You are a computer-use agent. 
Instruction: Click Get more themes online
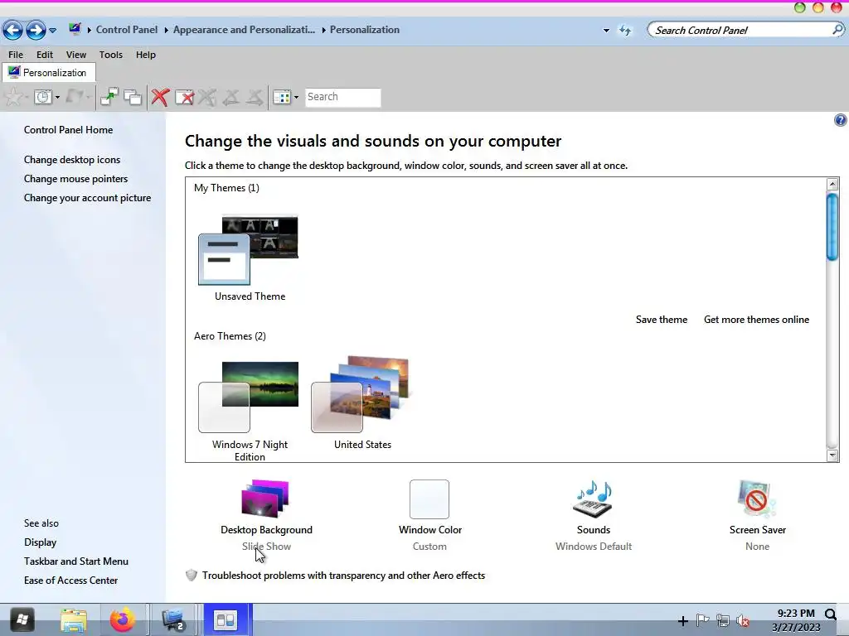click(x=756, y=320)
